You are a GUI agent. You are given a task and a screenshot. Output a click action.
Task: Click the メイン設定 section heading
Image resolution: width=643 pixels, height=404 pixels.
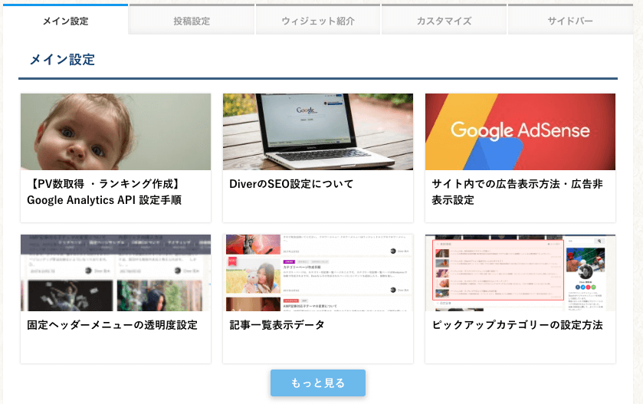coord(62,60)
